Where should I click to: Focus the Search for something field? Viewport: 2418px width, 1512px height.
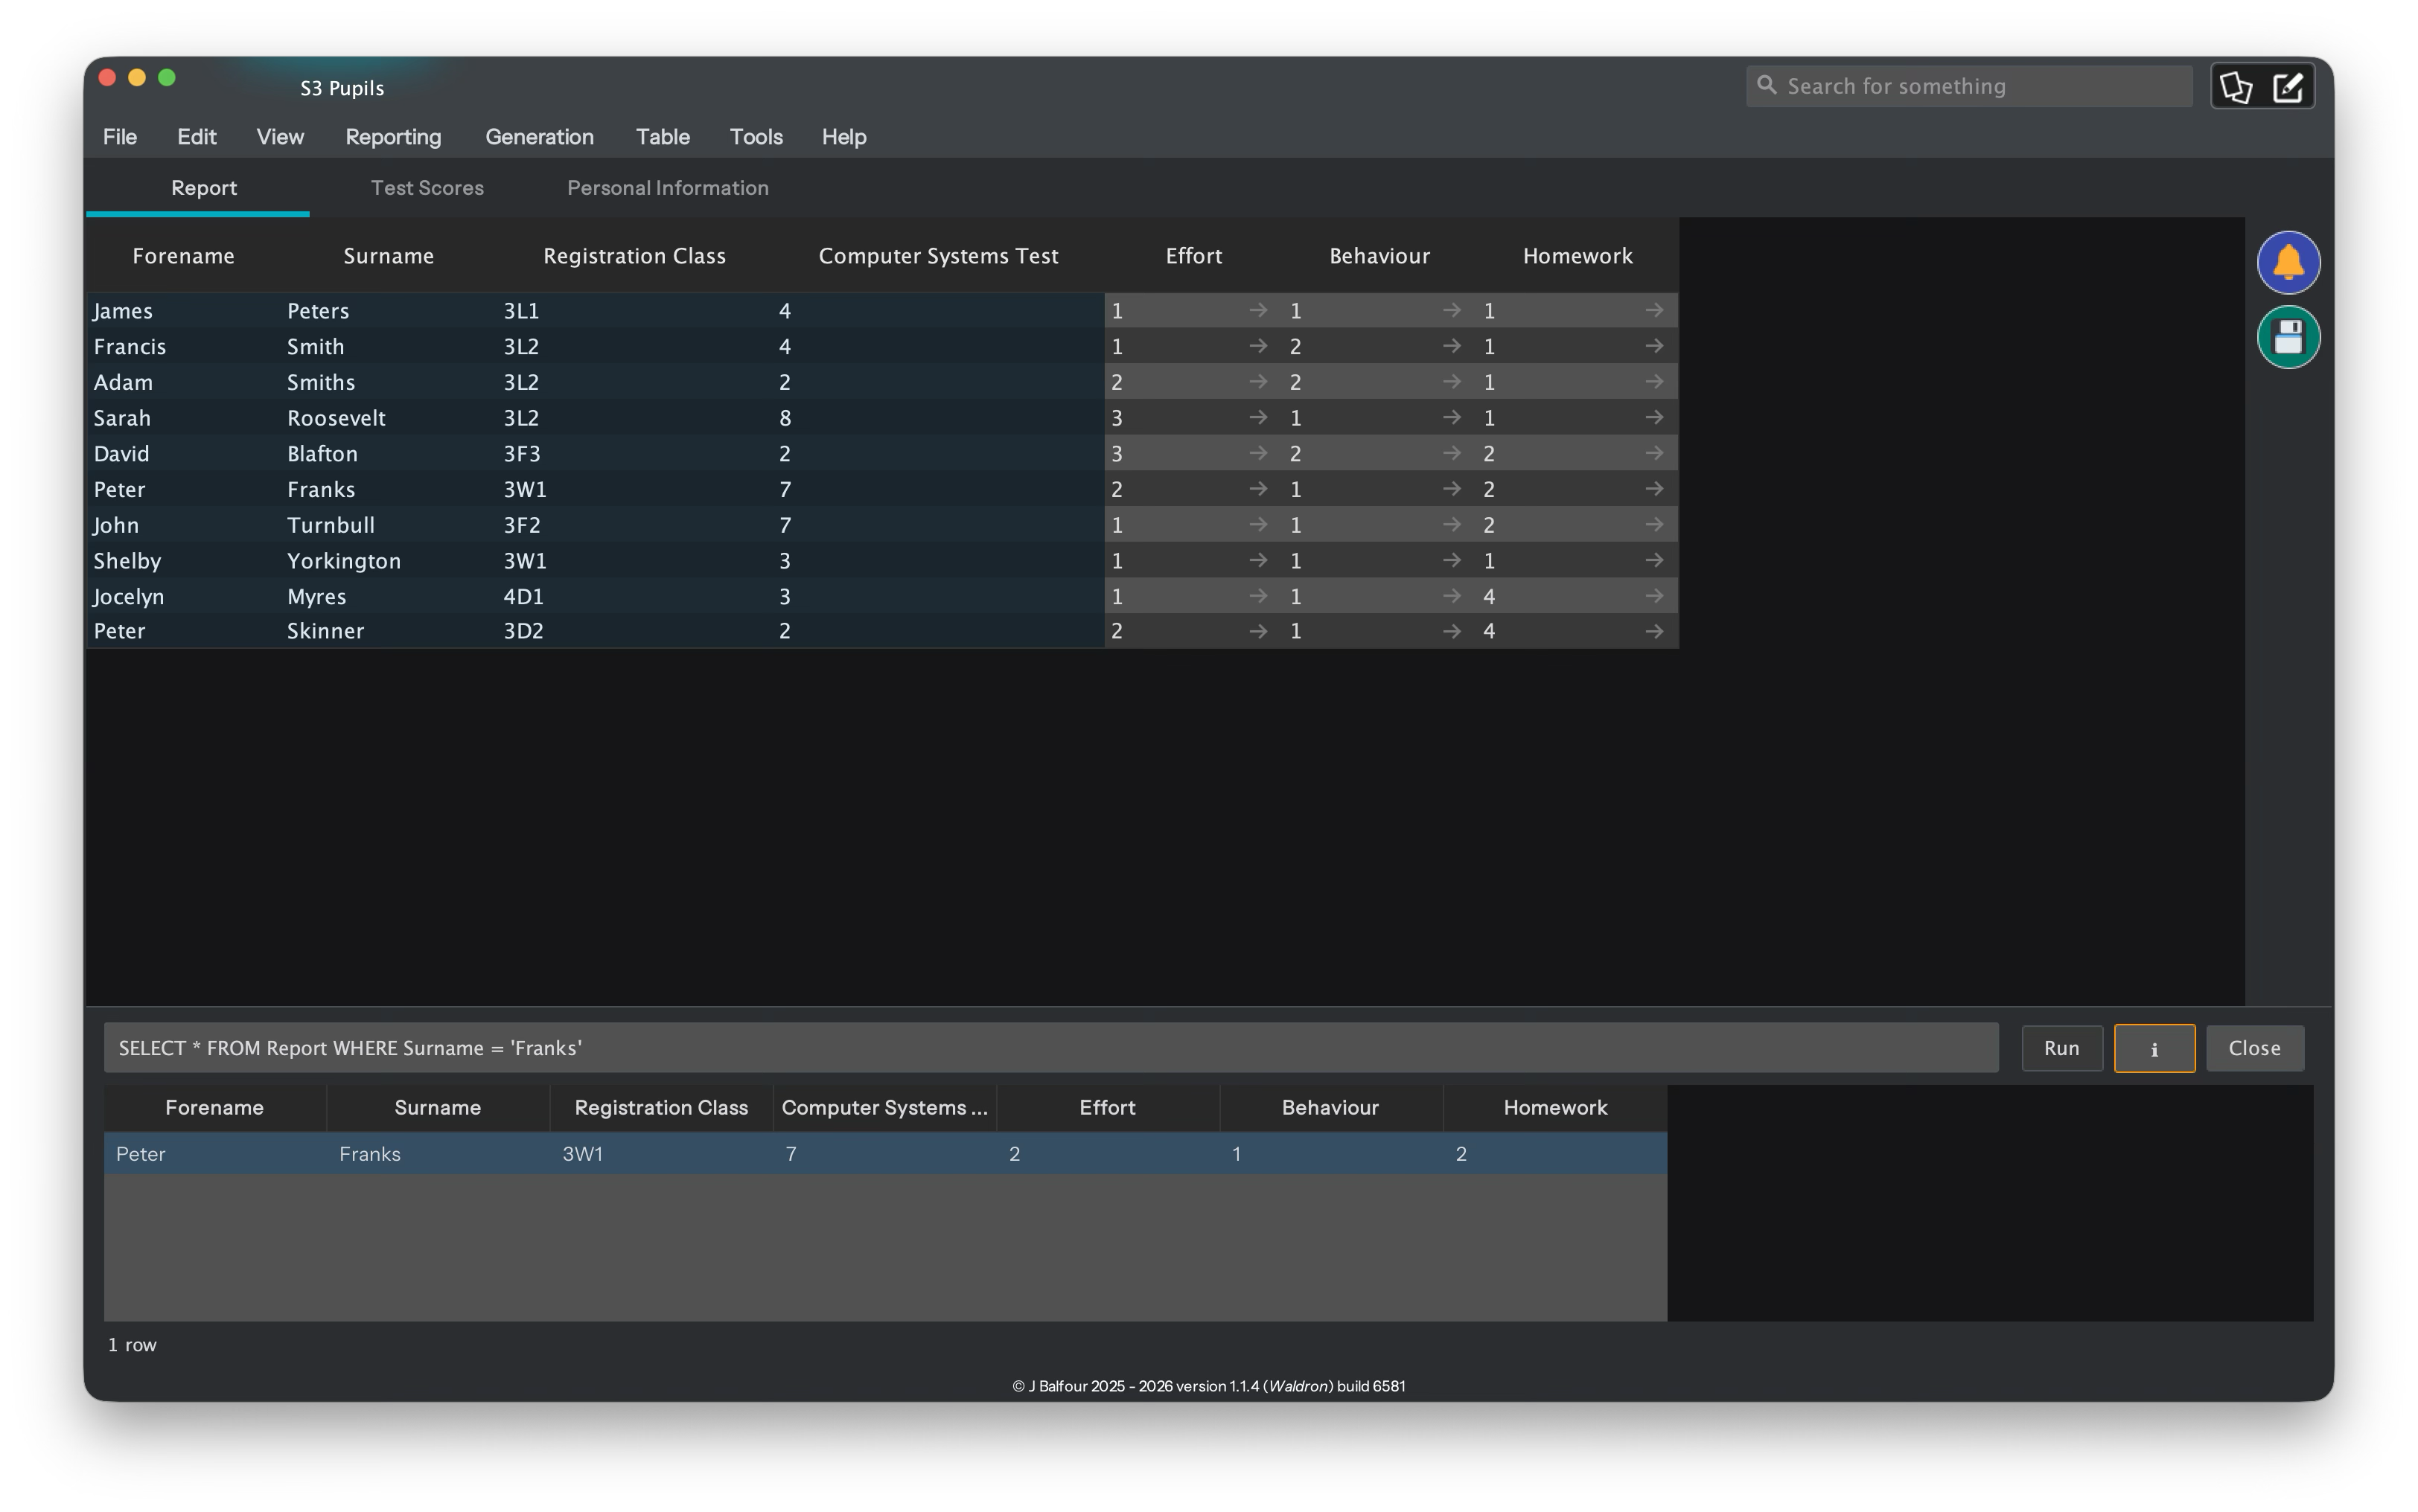pyautogui.click(x=1969, y=86)
